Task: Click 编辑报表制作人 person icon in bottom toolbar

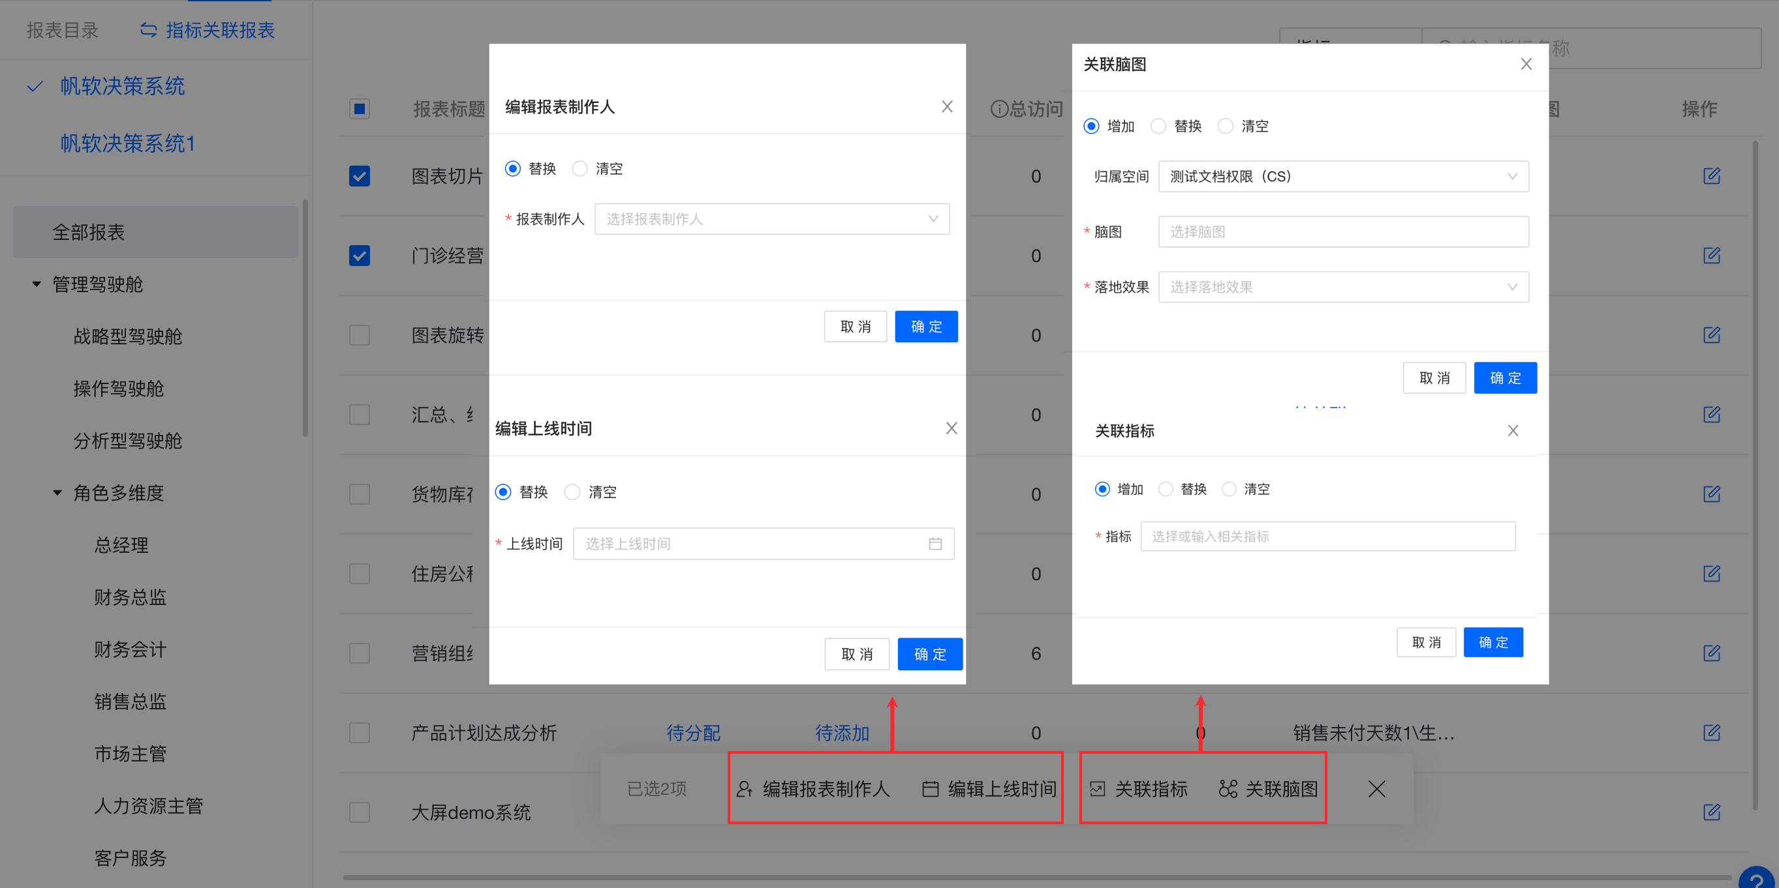Action: (744, 789)
